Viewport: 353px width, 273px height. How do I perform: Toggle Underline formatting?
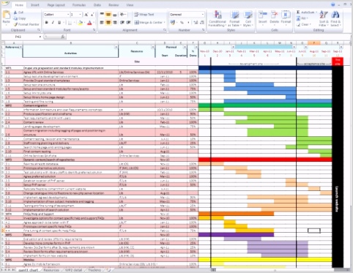click(x=59, y=23)
